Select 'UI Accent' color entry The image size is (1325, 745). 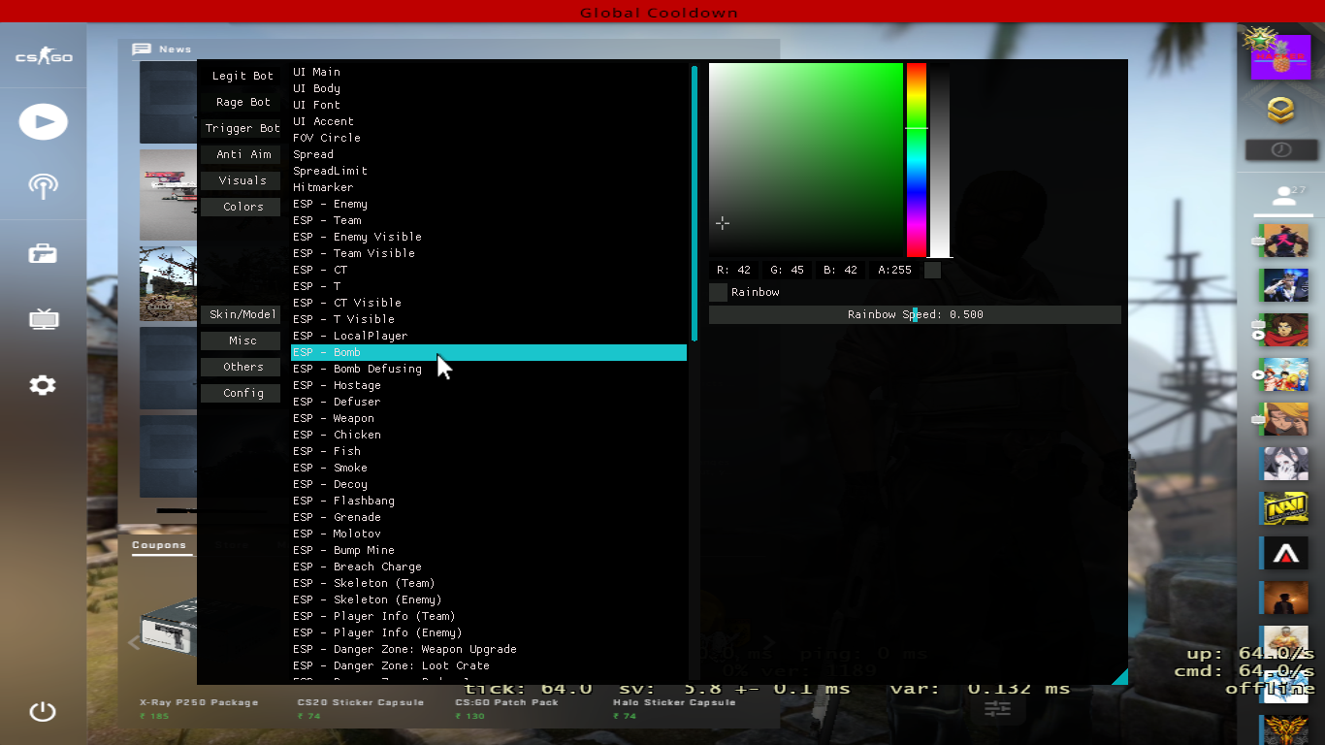[x=489, y=121]
